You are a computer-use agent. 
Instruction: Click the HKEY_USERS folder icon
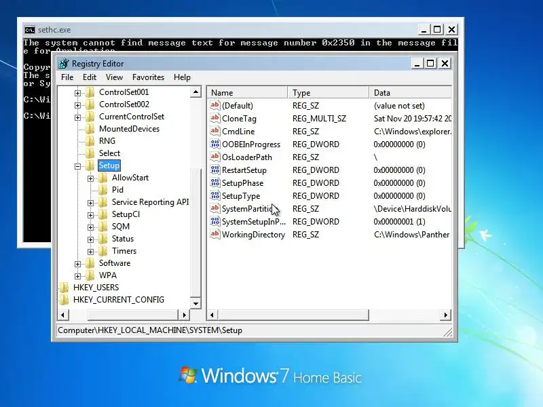[x=64, y=287]
